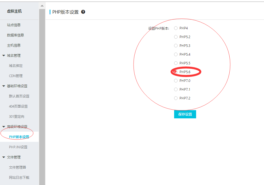Select the PHP4 radio button
264x185 pixels.
tap(176, 28)
